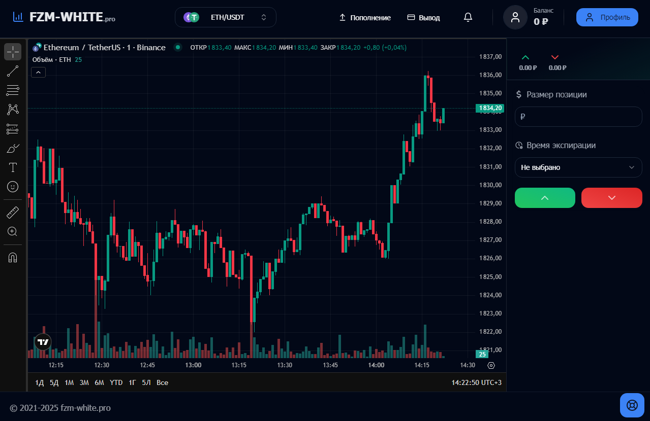
Task: Click the 13:00 time axis label
Action: pos(193,365)
